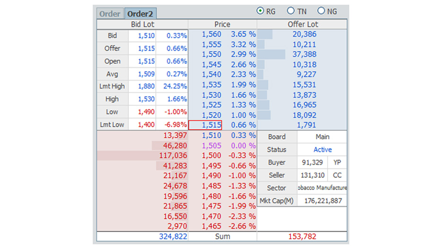Click the Price column header
Viewport: 442px width, 249px height.
pos(222,24)
